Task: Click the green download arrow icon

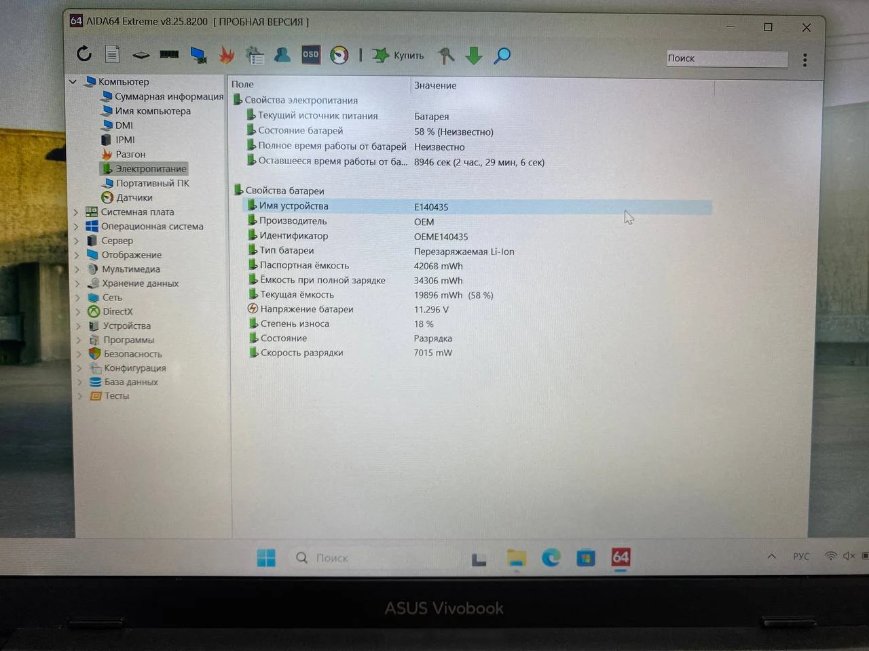Action: point(474,56)
